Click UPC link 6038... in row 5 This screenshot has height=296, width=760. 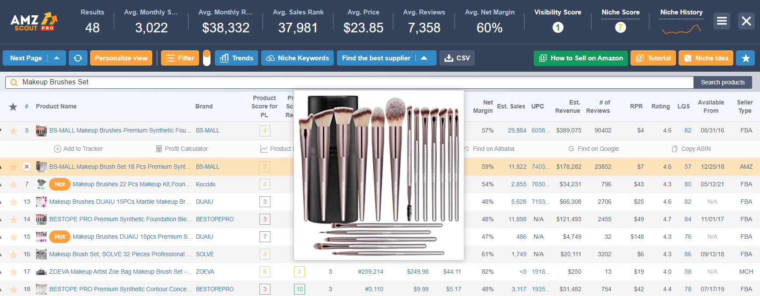tap(540, 130)
